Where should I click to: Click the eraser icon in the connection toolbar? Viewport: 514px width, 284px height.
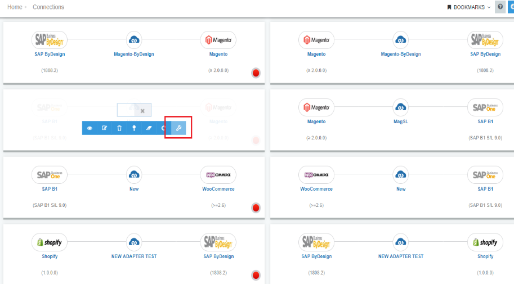[x=149, y=128]
